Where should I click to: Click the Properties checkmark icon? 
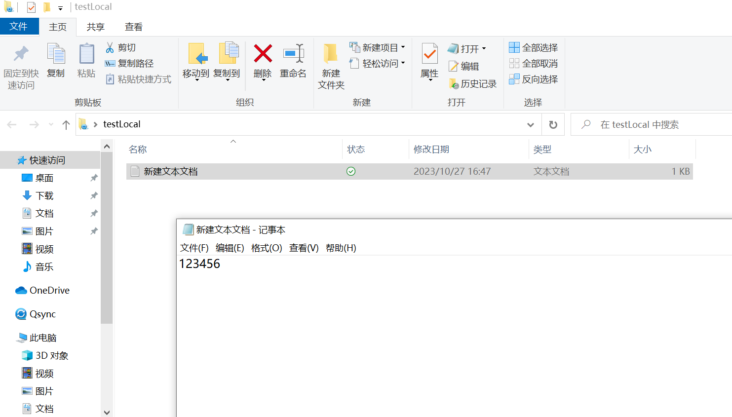pyautogui.click(x=429, y=53)
